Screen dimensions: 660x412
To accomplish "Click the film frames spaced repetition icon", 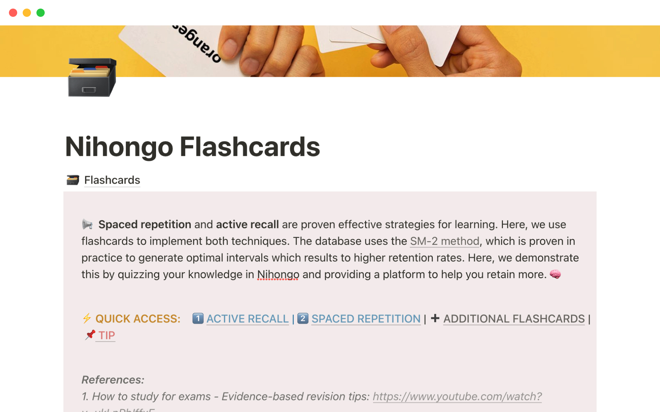I will coord(303,319).
